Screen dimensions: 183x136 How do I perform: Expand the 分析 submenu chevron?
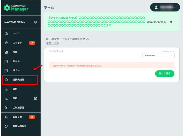click(x=36, y=89)
